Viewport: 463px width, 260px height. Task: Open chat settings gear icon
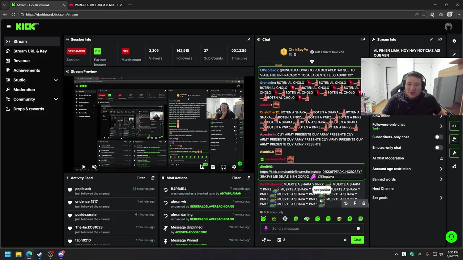(345, 240)
